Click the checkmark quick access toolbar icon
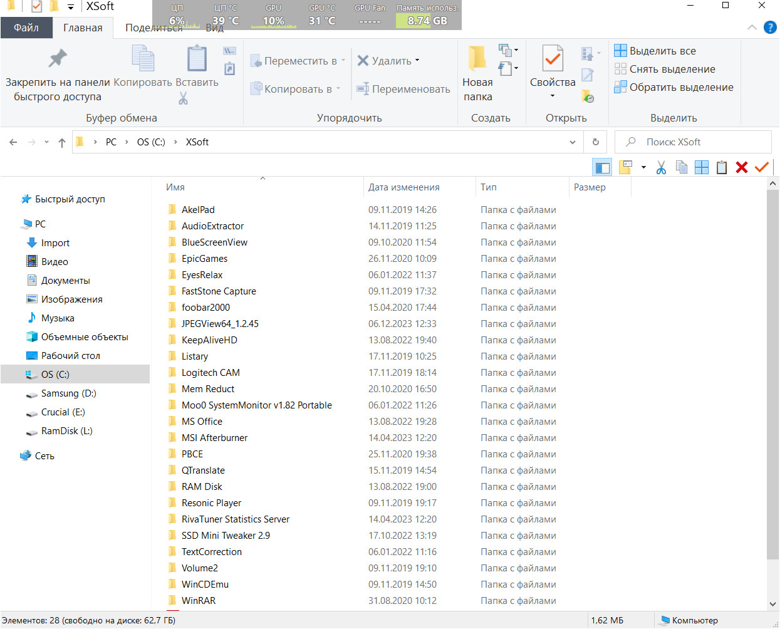 click(36, 7)
